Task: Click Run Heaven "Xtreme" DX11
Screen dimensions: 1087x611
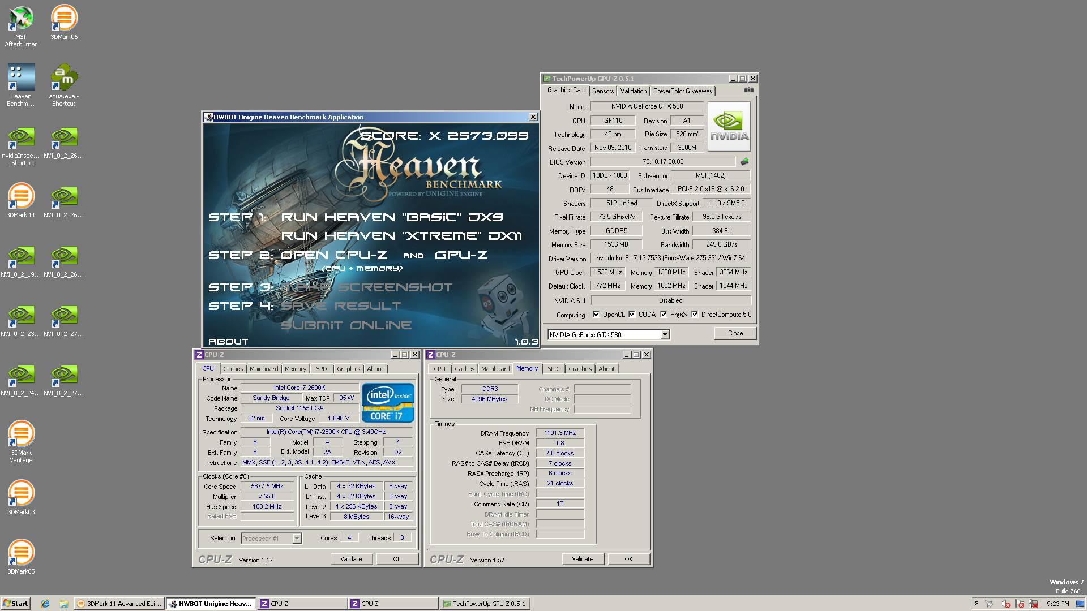Action: pos(401,236)
